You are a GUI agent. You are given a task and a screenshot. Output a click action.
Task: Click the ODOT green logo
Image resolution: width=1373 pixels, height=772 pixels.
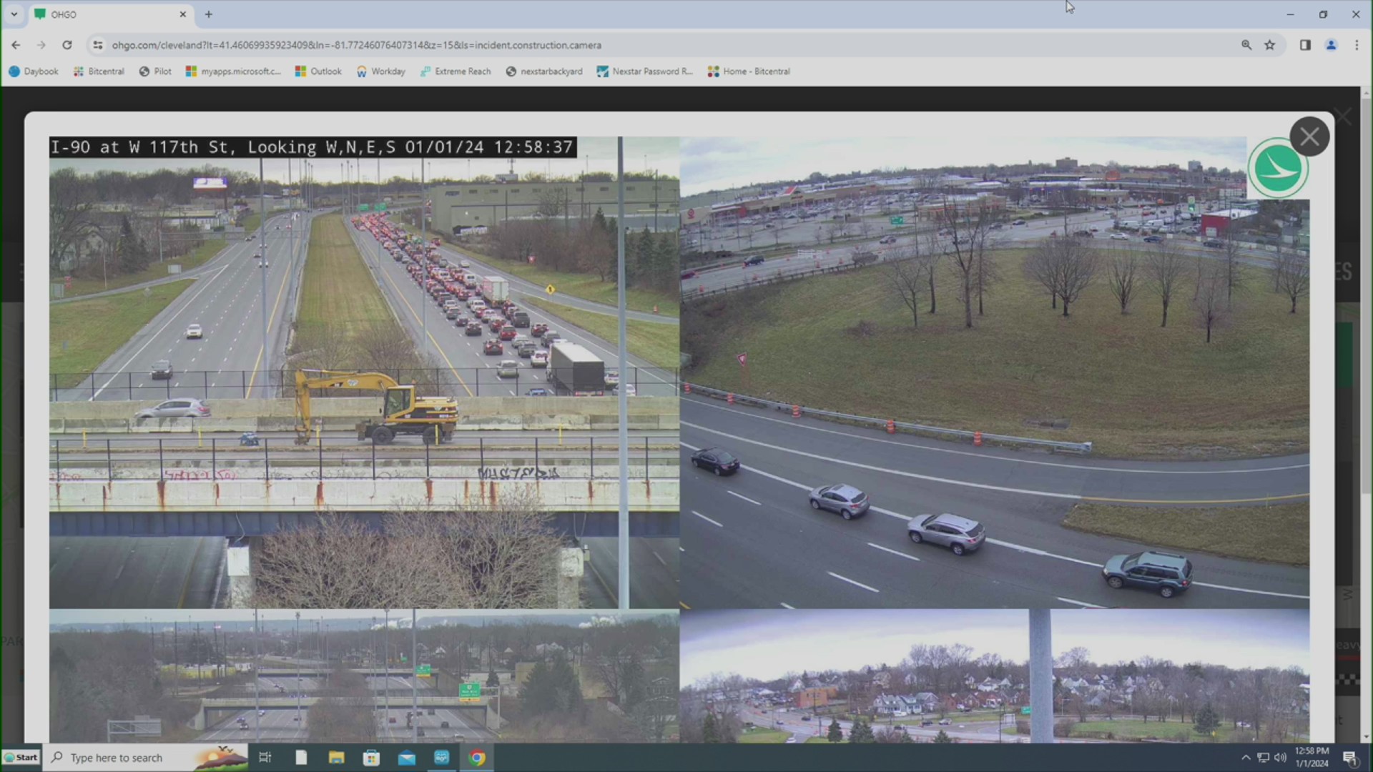click(1278, 169)
